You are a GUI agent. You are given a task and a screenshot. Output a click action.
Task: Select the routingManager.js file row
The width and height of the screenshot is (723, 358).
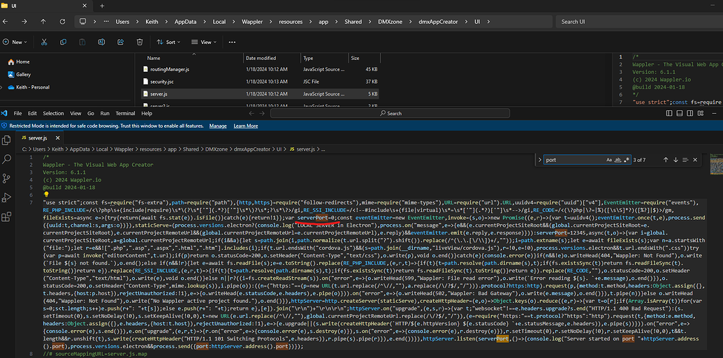(260, 69)
